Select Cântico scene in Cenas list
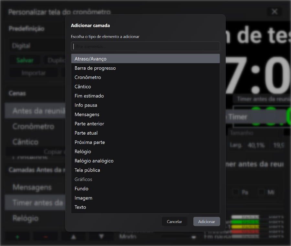Screen dimensions: 291x246 (35, 142)
